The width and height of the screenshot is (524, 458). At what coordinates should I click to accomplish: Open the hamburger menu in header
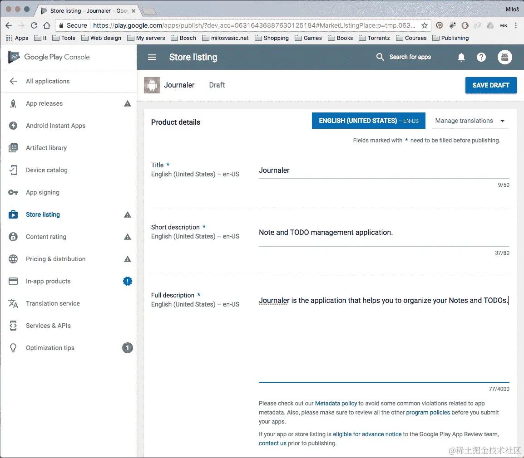click(152, 57)
